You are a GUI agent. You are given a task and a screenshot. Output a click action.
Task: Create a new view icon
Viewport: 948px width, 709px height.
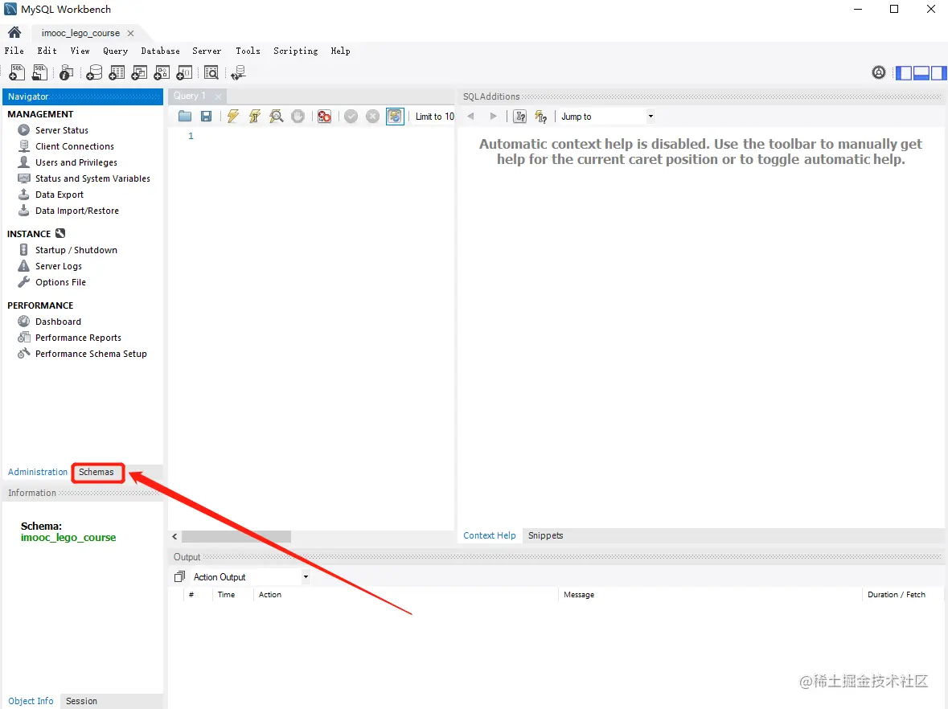point(139,73)
